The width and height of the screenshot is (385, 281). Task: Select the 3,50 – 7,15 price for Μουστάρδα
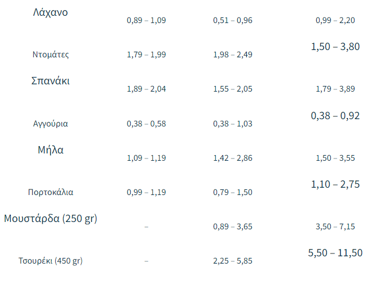click(x=335, y=227)
